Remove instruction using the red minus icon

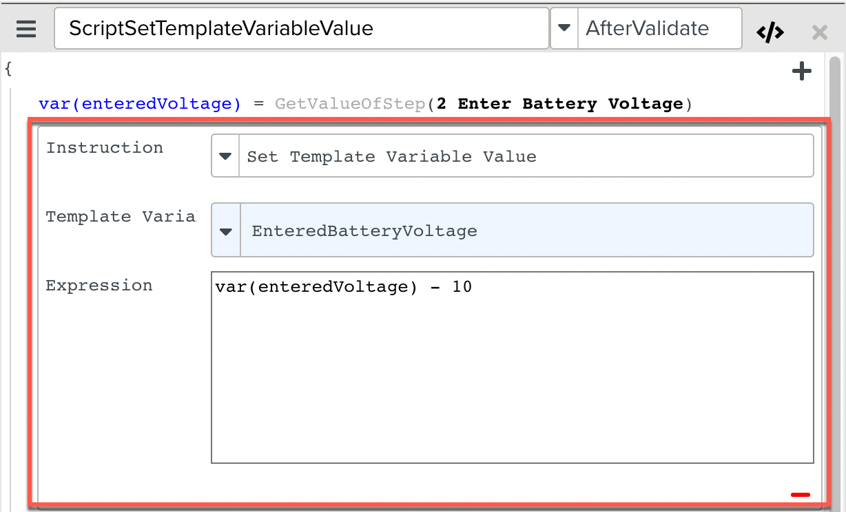pyautogui.click(x=801, y=494)
